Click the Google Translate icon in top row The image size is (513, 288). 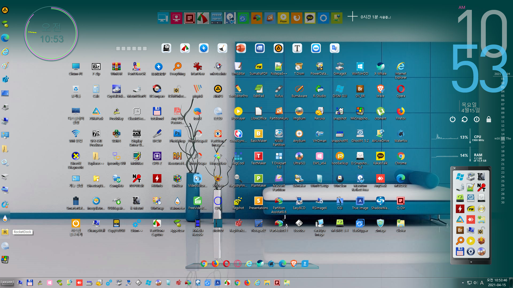(335, 48)
